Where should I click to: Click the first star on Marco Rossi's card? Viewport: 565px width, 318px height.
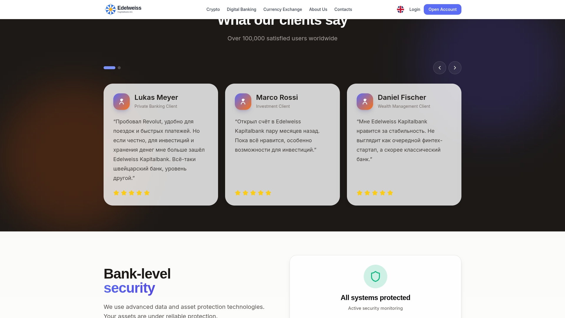tap(238, 193)
